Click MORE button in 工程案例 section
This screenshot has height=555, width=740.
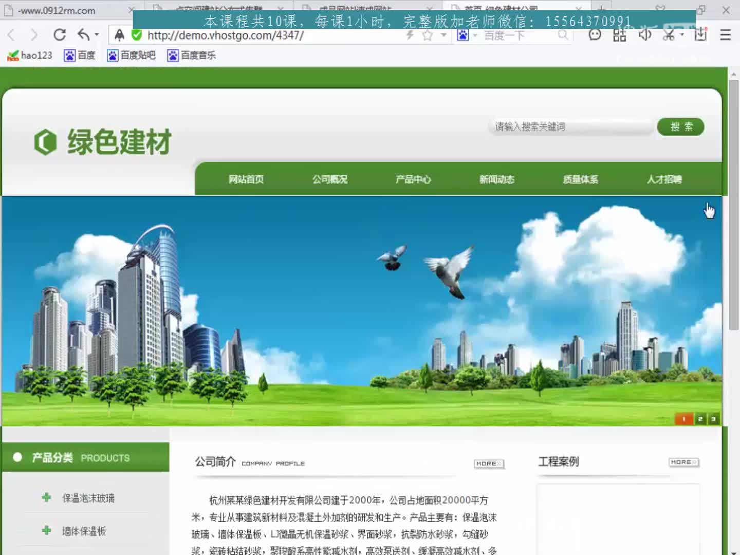tap(684, 462)
